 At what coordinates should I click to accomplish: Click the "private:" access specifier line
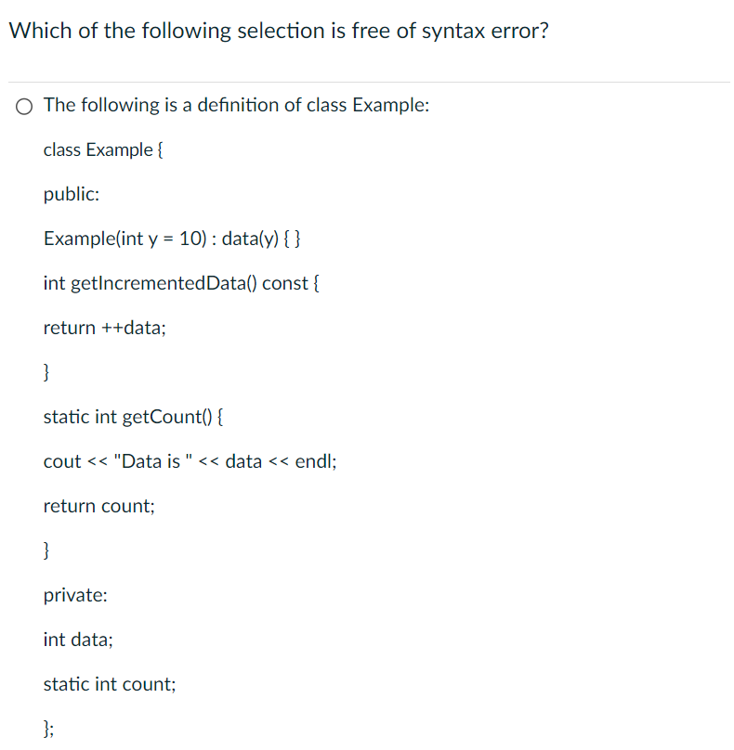click(x=75, y=596)
